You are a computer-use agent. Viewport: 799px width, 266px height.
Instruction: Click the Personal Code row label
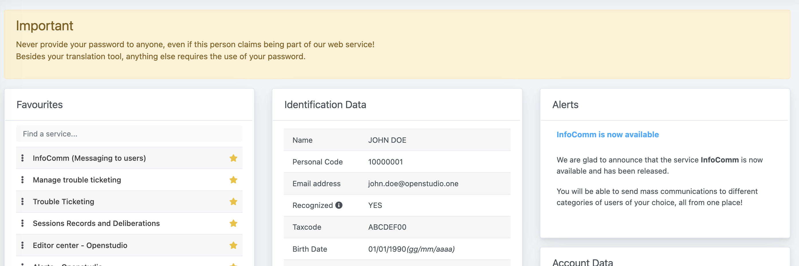coord(317,162)
